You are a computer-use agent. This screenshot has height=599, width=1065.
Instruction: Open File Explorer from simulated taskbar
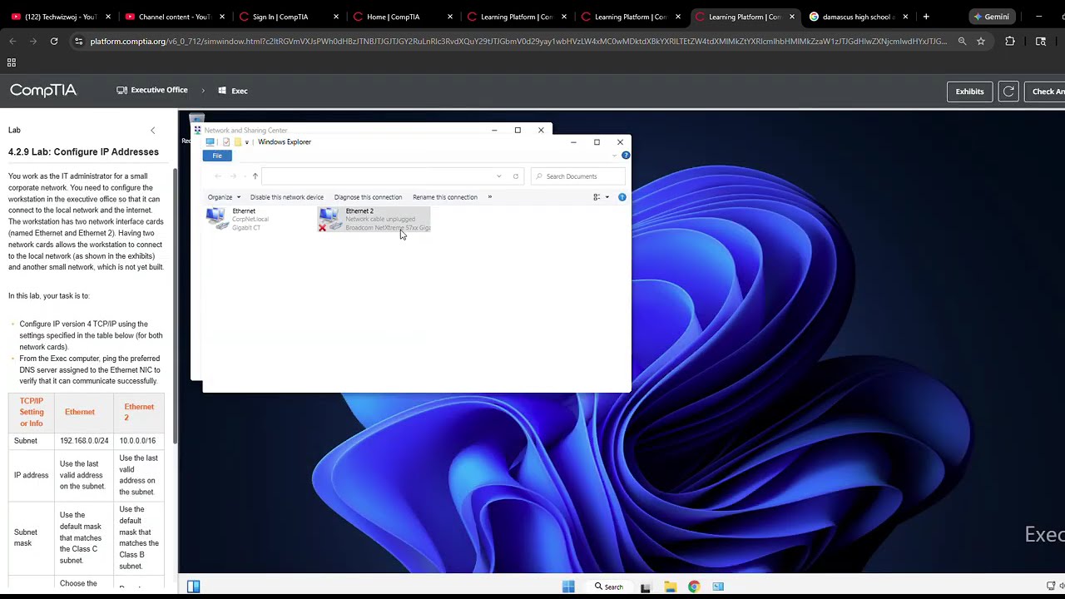[670, 587]
